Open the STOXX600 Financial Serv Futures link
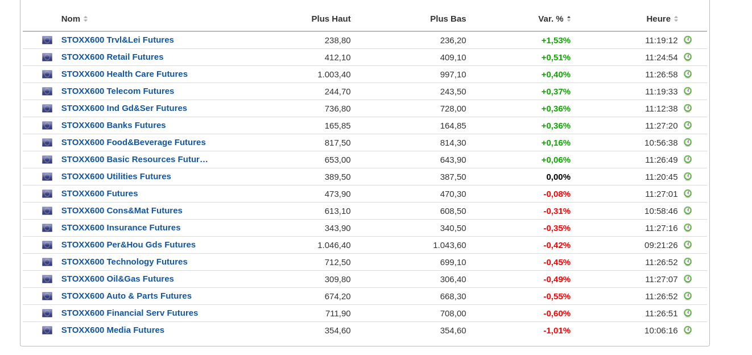 pyautogui.click(x=130, y=313)
